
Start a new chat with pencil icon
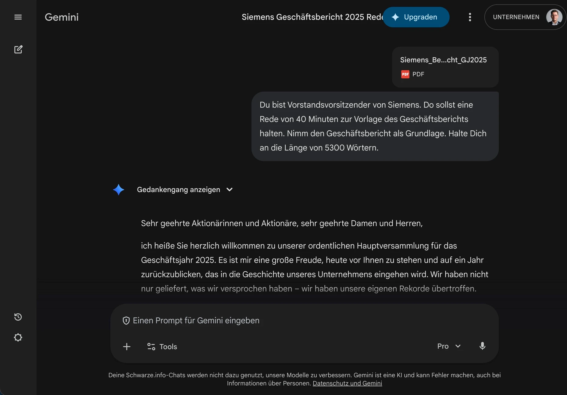[x=18, y=49]
